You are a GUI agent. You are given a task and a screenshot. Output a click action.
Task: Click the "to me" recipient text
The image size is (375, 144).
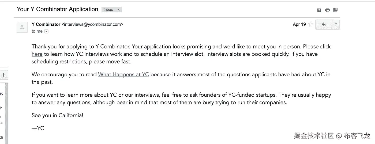pos(37,31)
